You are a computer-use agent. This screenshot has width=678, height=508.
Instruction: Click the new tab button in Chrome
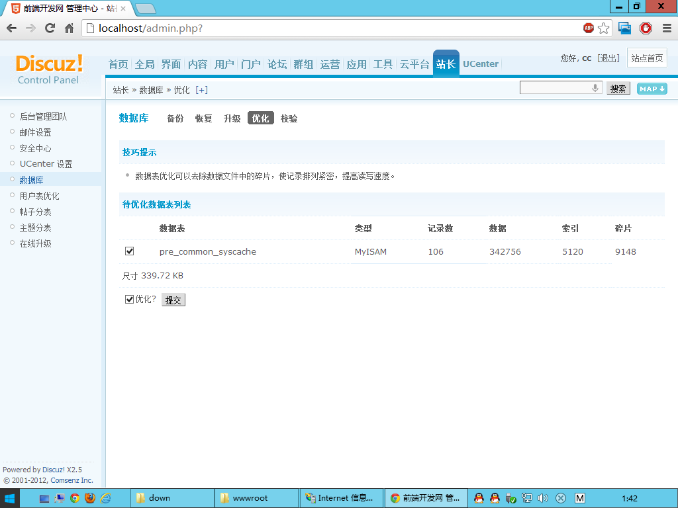[x=145, y=8]
